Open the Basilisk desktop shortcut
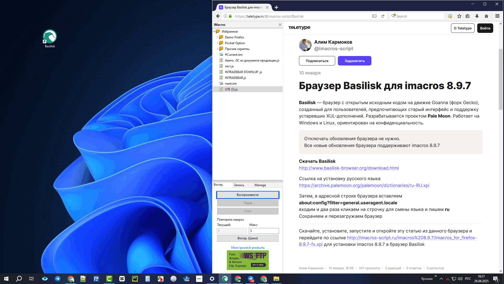Viewport: 504px width, 284px height. [50, 39]
